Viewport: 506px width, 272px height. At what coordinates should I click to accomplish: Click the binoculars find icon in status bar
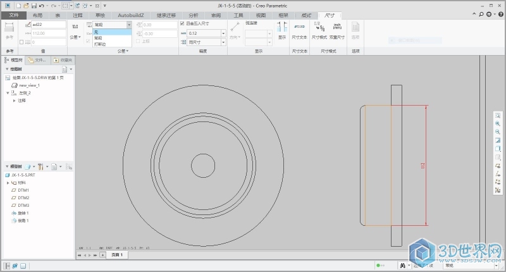pos(402,265)
